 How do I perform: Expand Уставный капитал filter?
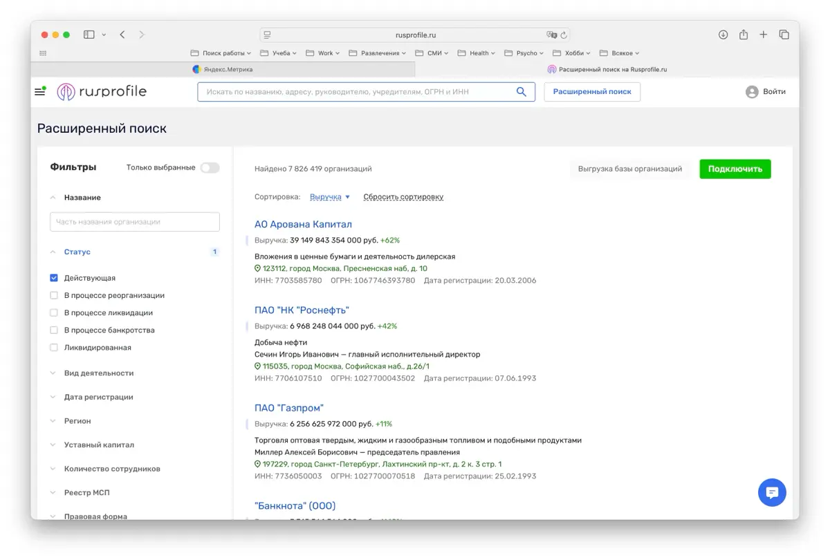pyautogui.click(x=92, y=445)
